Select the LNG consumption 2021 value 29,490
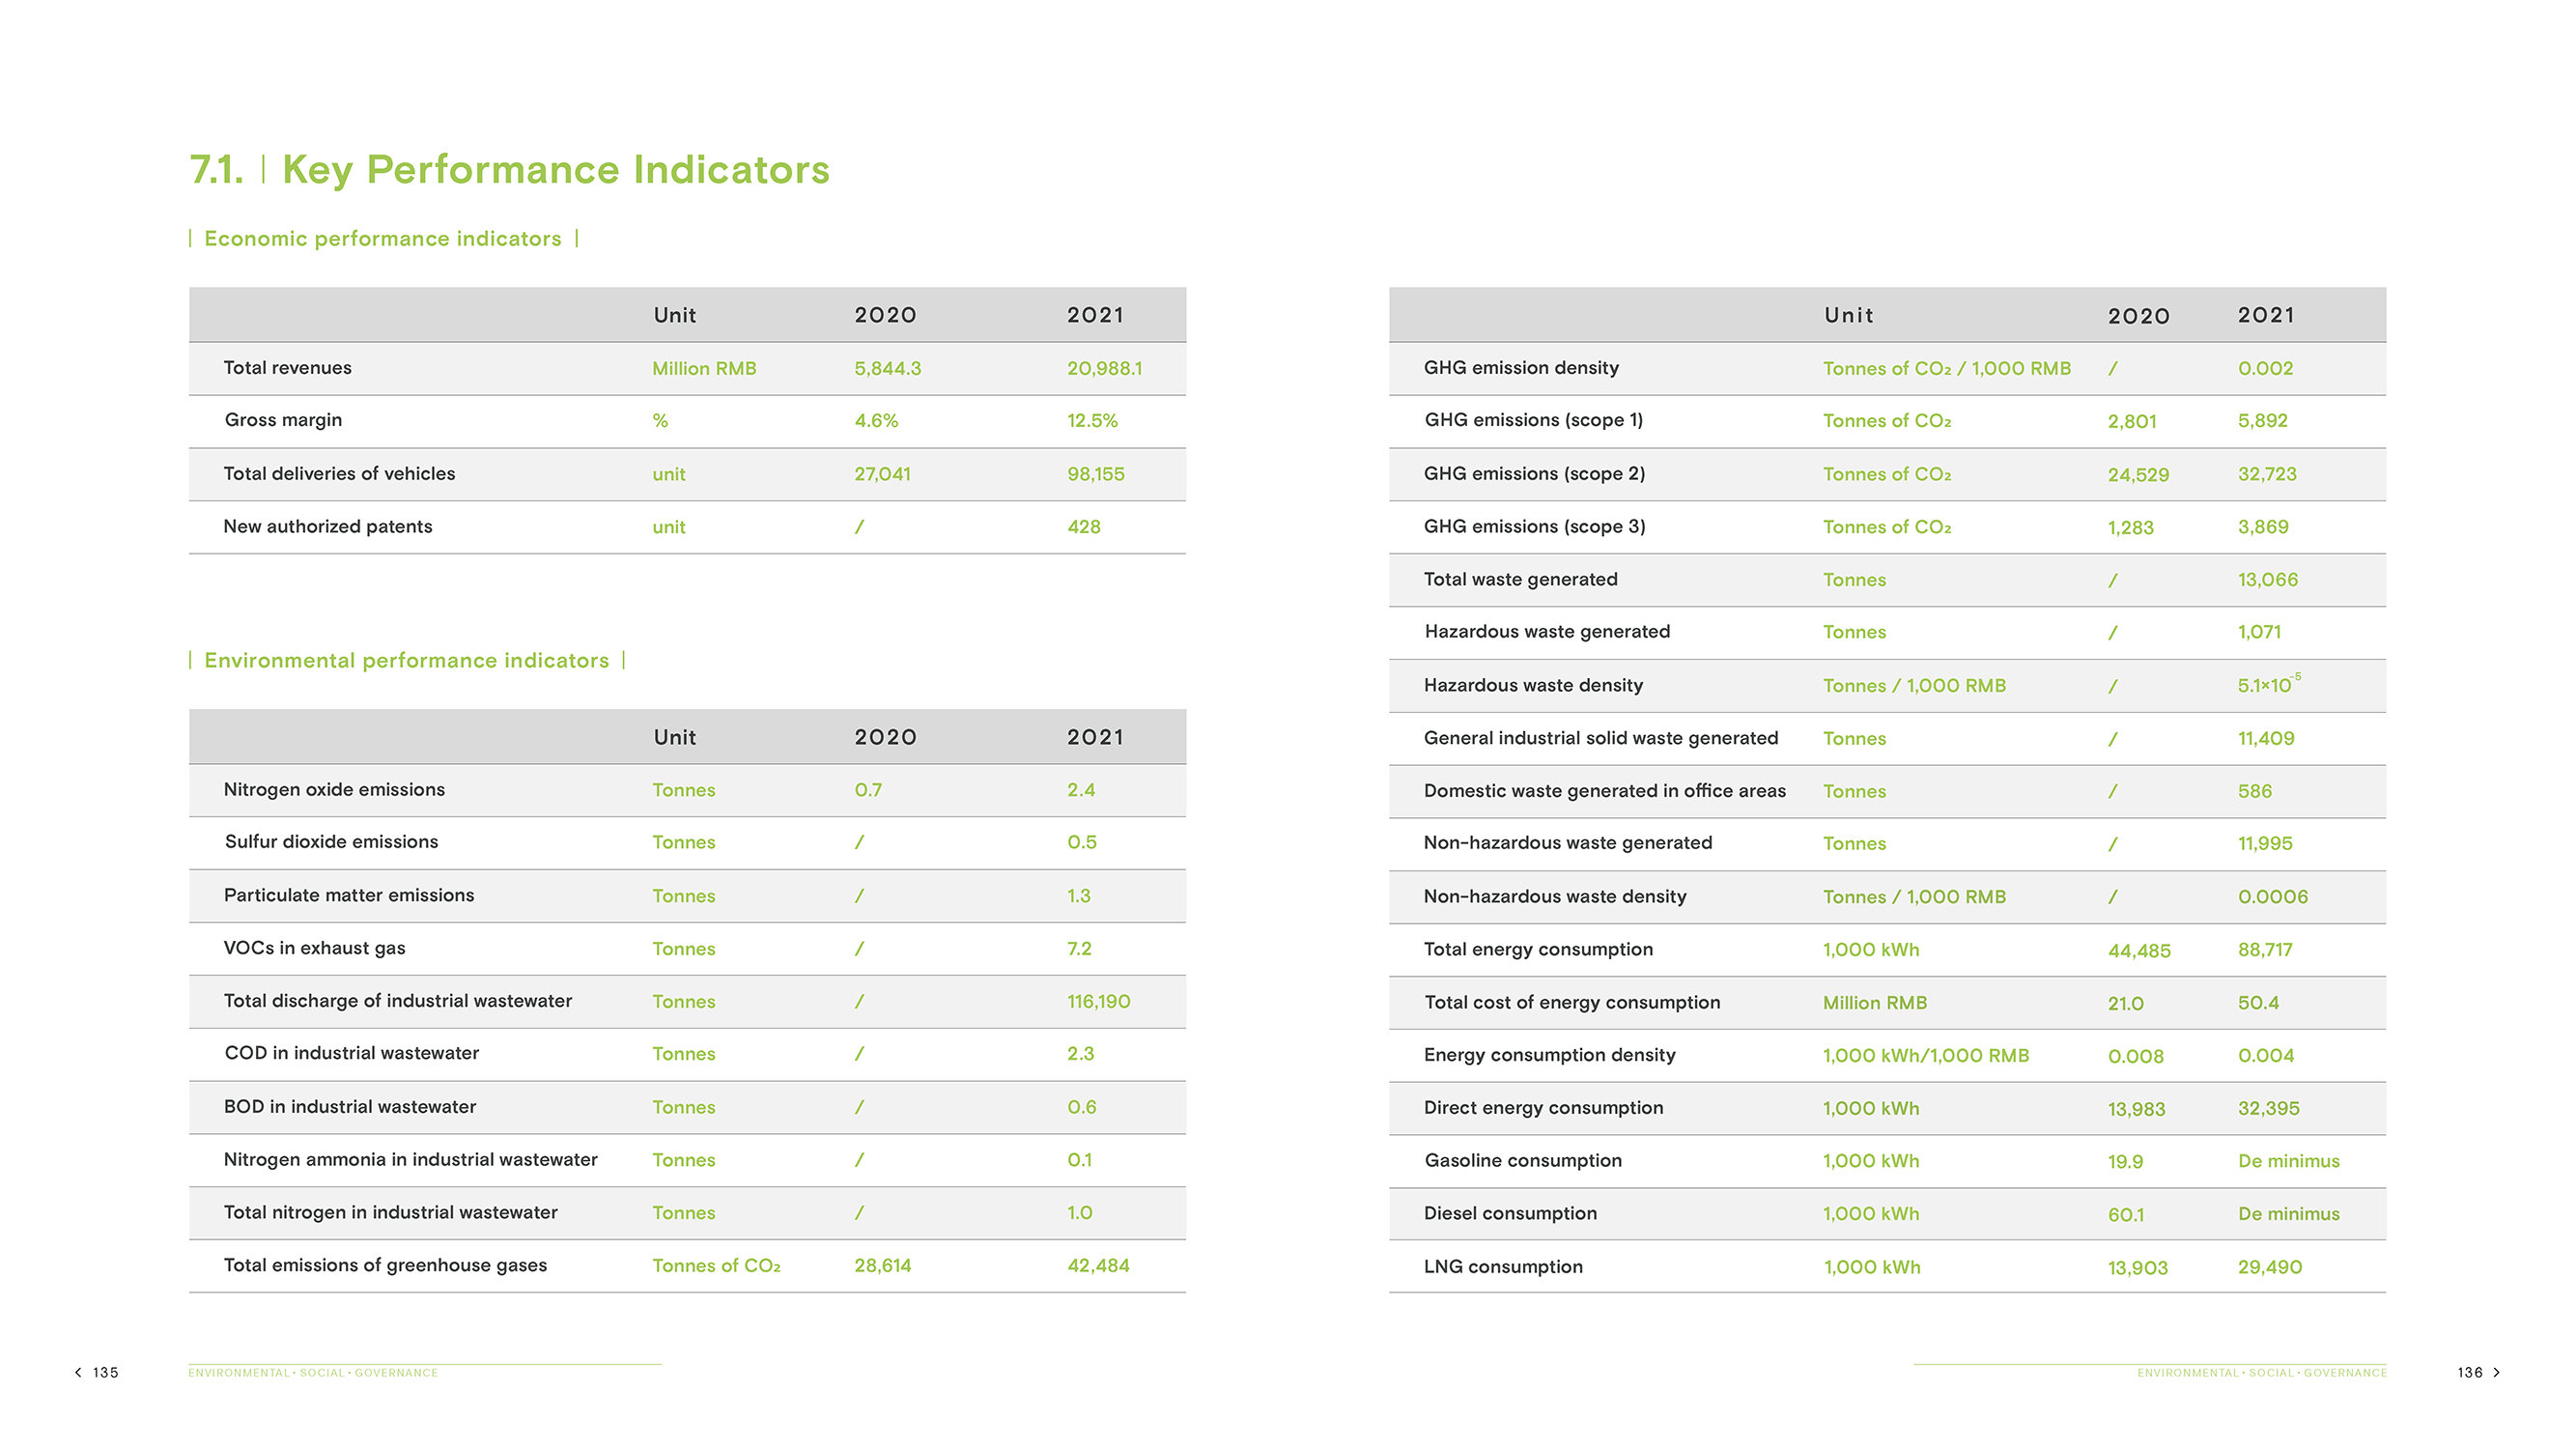2576x1449 pixels. tap(2269, 1268)
